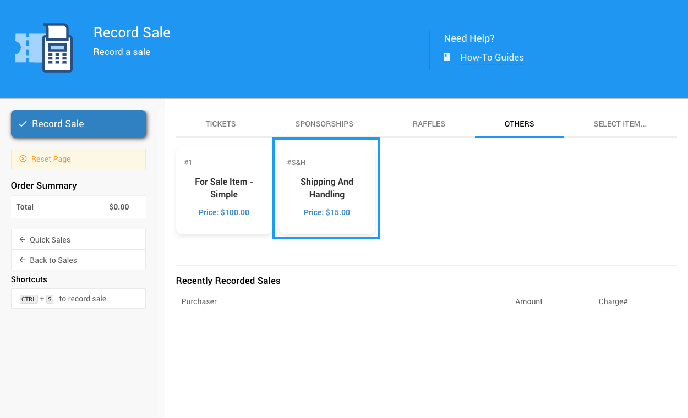The image size is (688, 418).
Task: Click the Amount column header
Action: [528, 301]
